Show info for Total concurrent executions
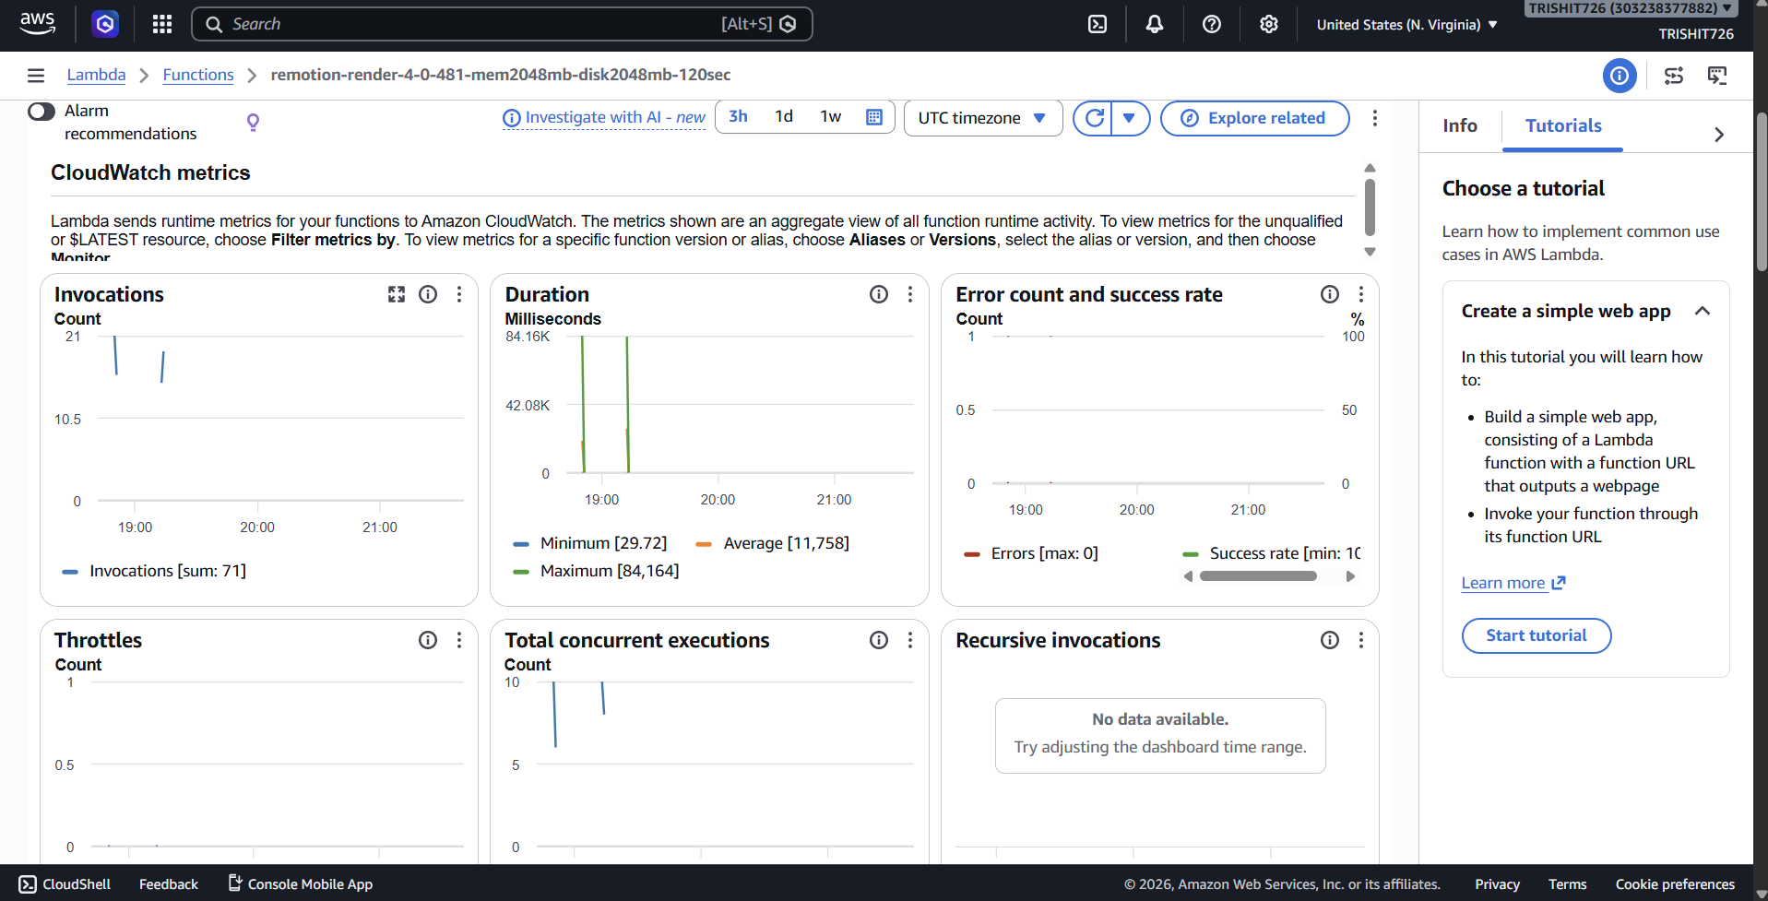This screenshot has height=901, width=1768. coord(879,640)
